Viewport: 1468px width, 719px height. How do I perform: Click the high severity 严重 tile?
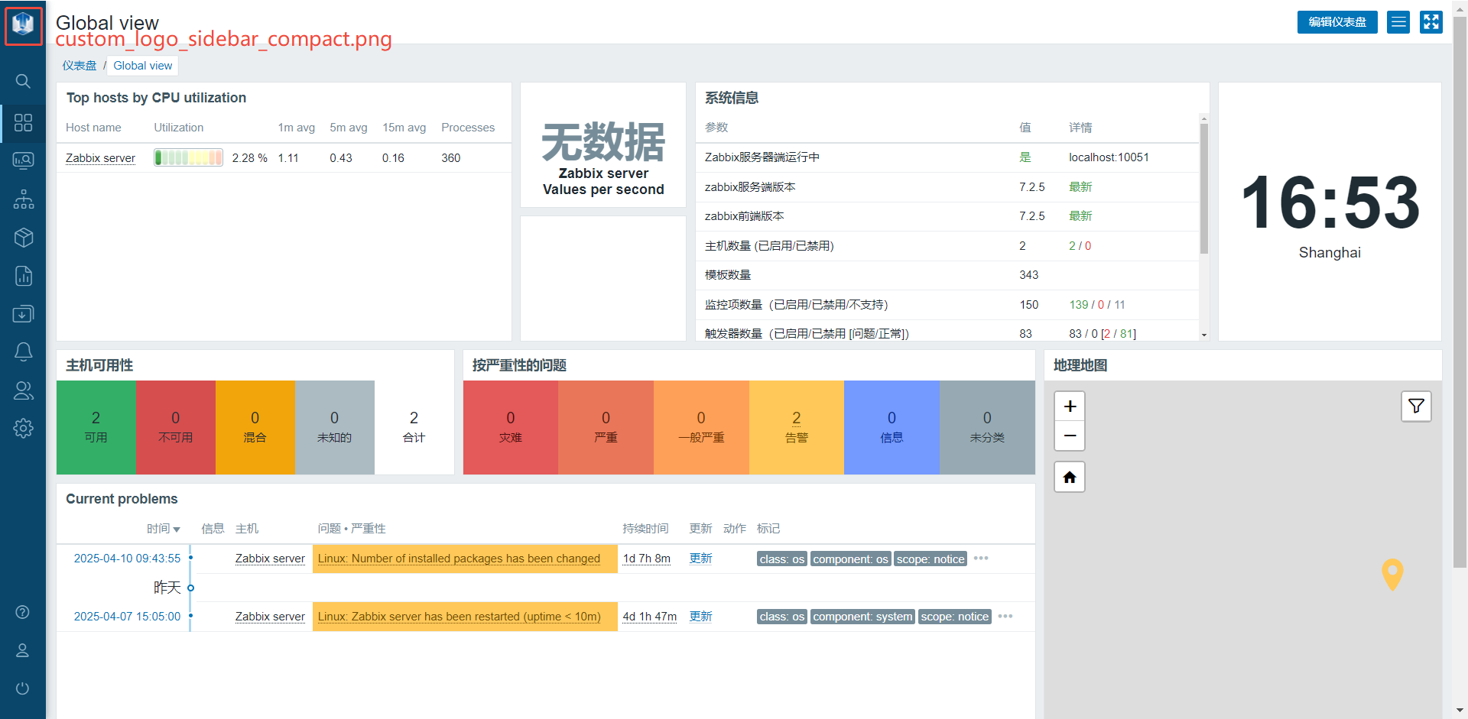pos(606,427)
